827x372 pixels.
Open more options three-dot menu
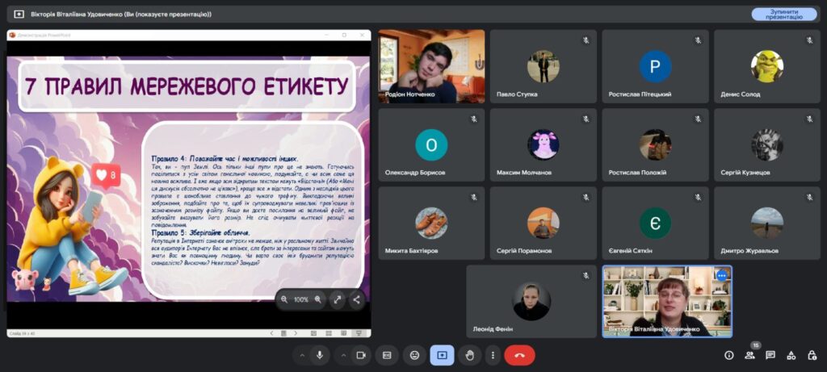[492, 355]
